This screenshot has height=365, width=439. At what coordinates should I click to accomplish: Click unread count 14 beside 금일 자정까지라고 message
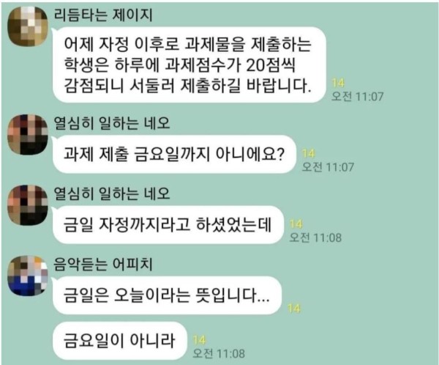(296, 224)
